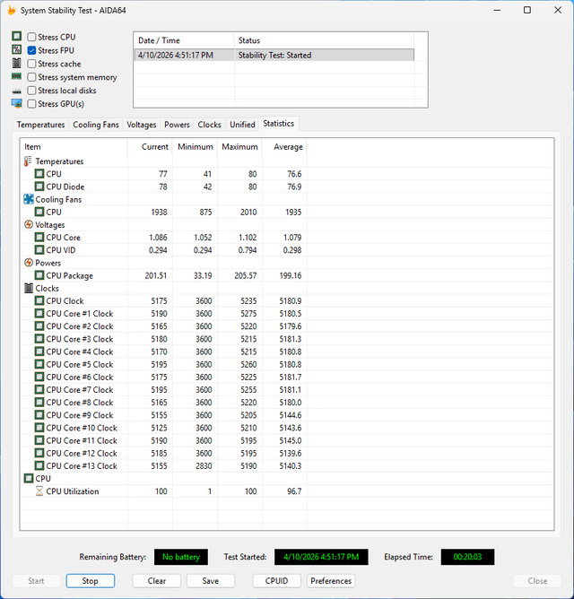
Task: Open the Preferences dialog
Action: (331, 581)
